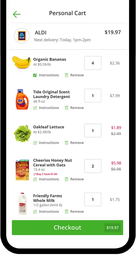Screen dimensions: 136x257
Task: Click the trash icon for Organic Bananas
Action: [x=66, y=75]
